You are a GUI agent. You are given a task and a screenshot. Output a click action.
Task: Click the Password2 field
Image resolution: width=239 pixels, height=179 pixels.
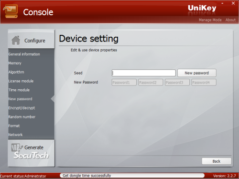pyautogui.click(x=151, y=83)
